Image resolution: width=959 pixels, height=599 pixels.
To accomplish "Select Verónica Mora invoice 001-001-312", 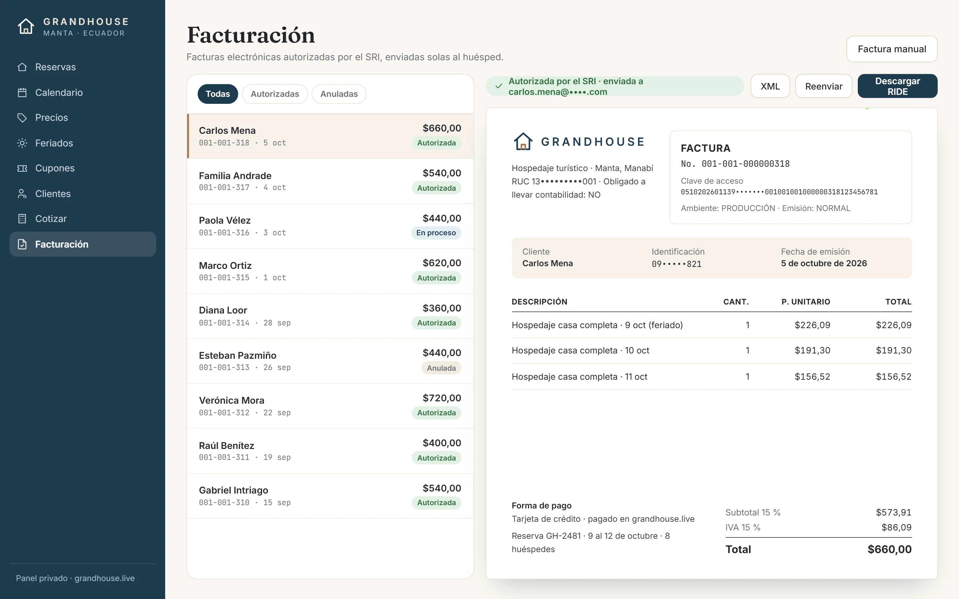I will [x=331, y=406].
